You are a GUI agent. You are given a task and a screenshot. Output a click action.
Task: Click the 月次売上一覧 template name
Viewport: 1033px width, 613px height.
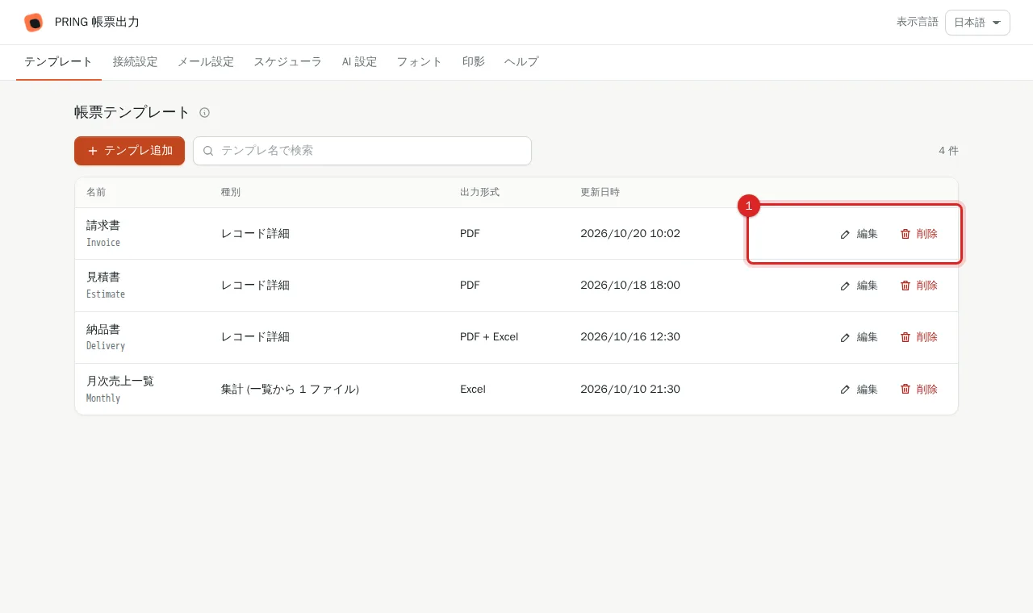(120, 382)
